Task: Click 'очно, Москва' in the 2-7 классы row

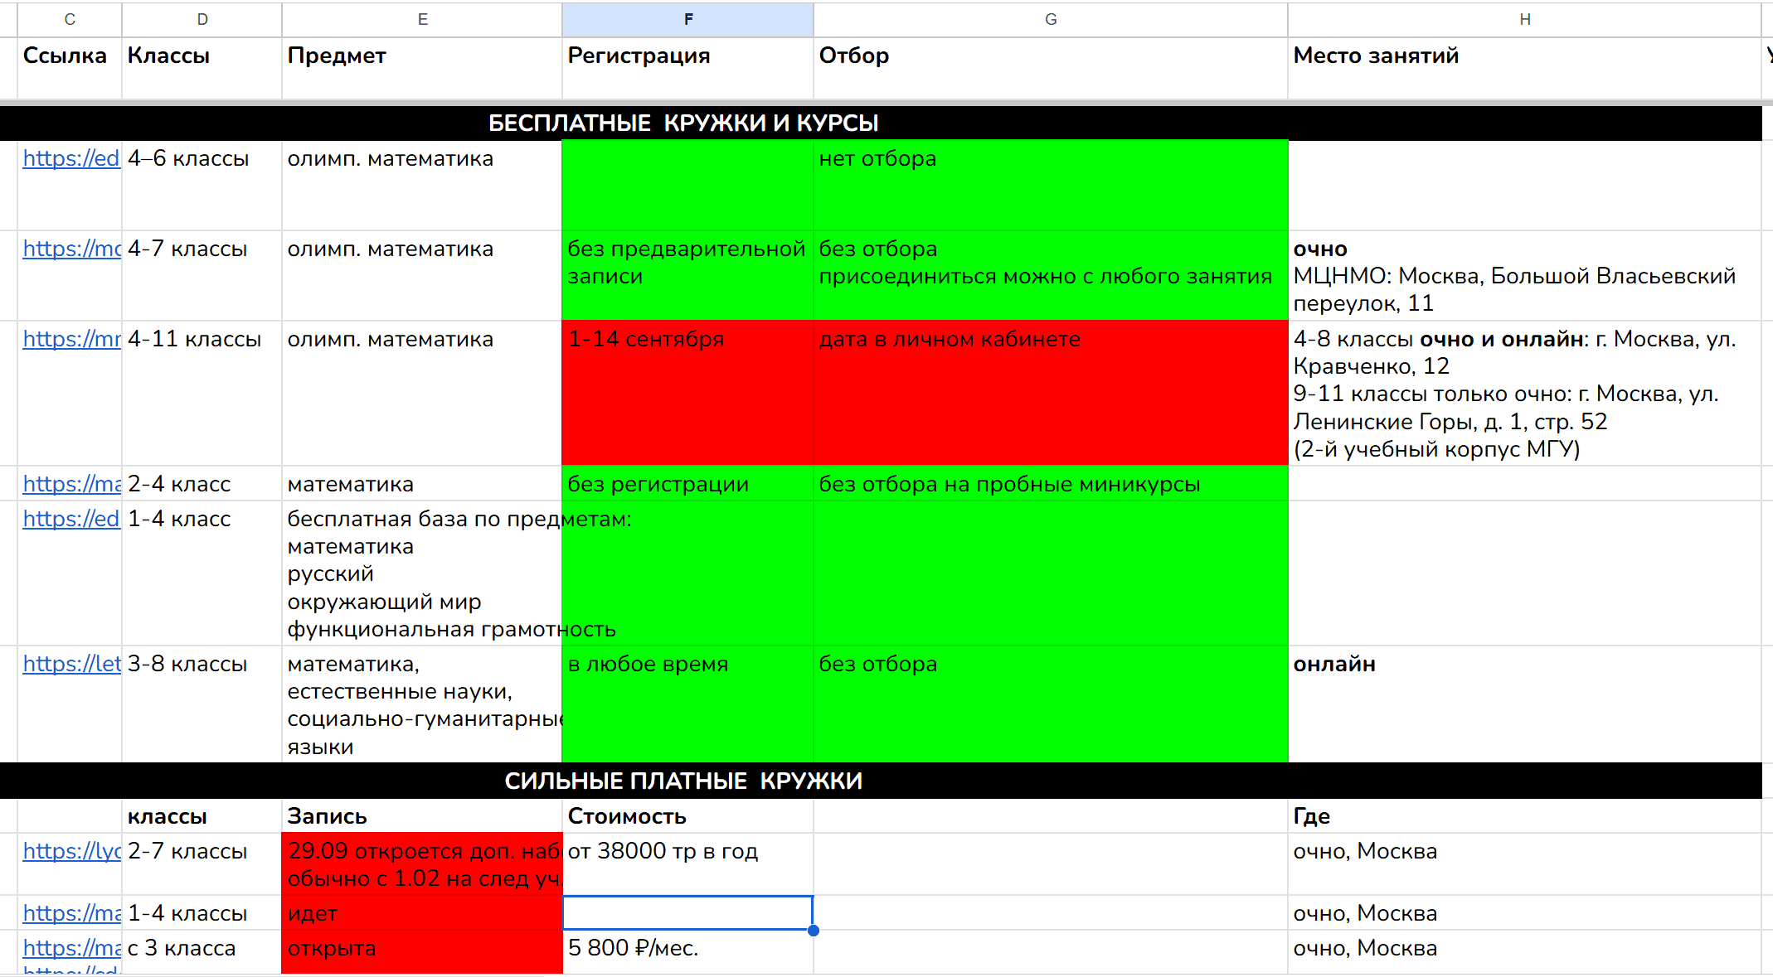Action: 1524,863
